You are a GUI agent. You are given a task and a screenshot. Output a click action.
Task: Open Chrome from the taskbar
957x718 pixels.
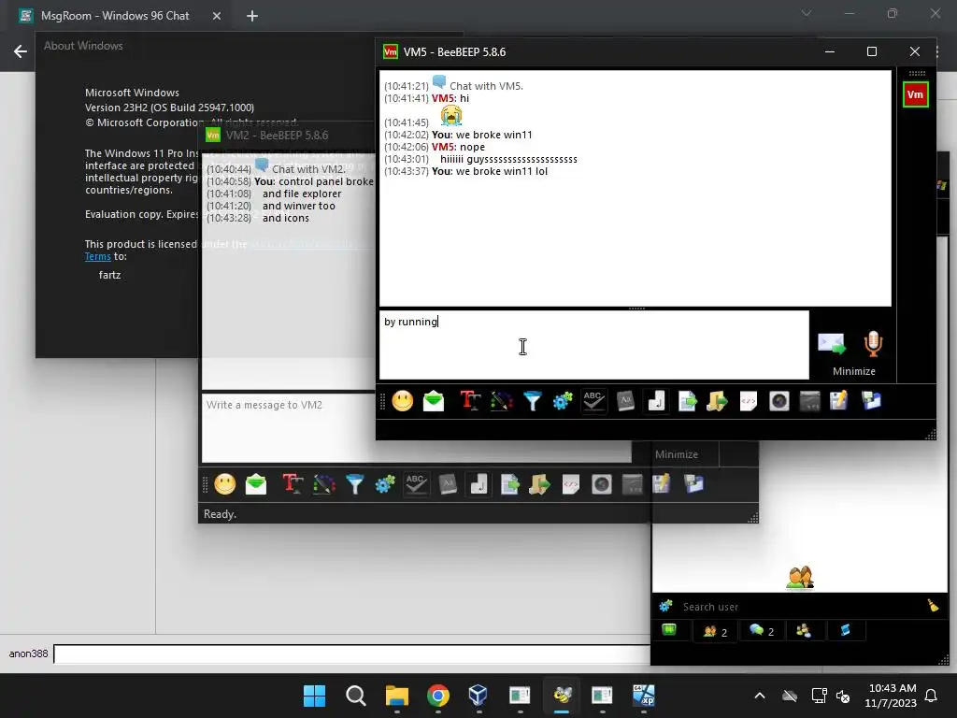coord(438,696)
